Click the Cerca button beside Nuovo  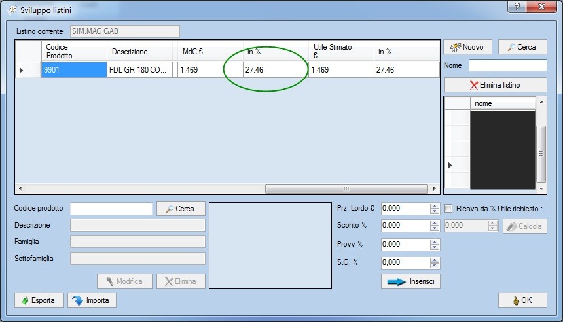522,47
